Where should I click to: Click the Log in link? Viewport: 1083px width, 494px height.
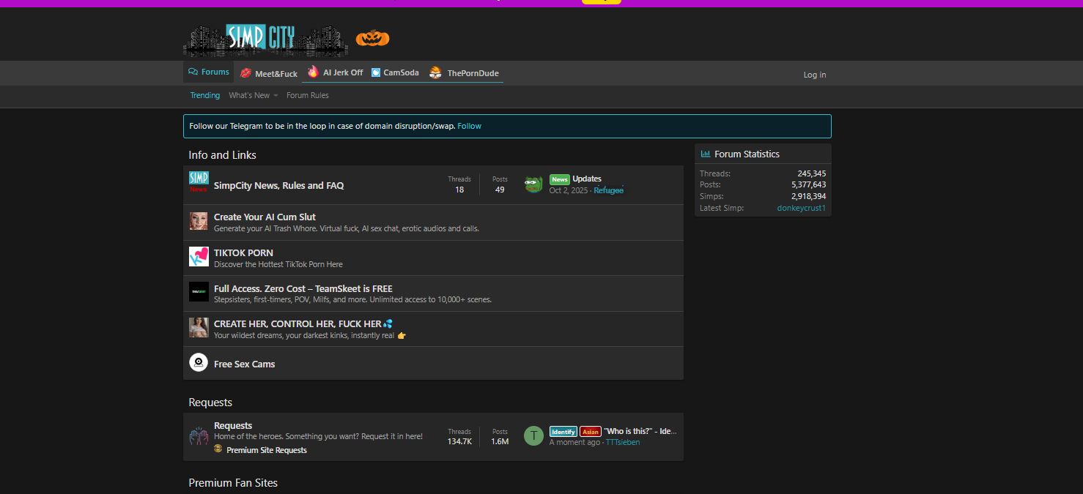814,75
